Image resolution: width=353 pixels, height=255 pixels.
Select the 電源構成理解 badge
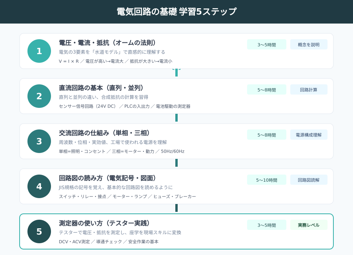tap(309, 135)
